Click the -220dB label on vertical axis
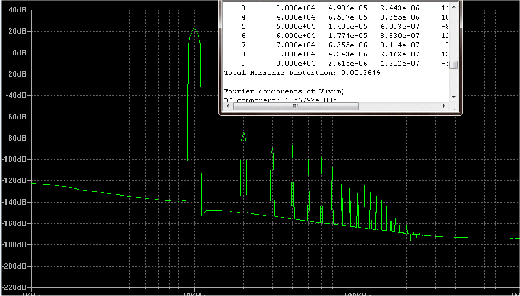520x296 pixels. (x=13, y=287)
